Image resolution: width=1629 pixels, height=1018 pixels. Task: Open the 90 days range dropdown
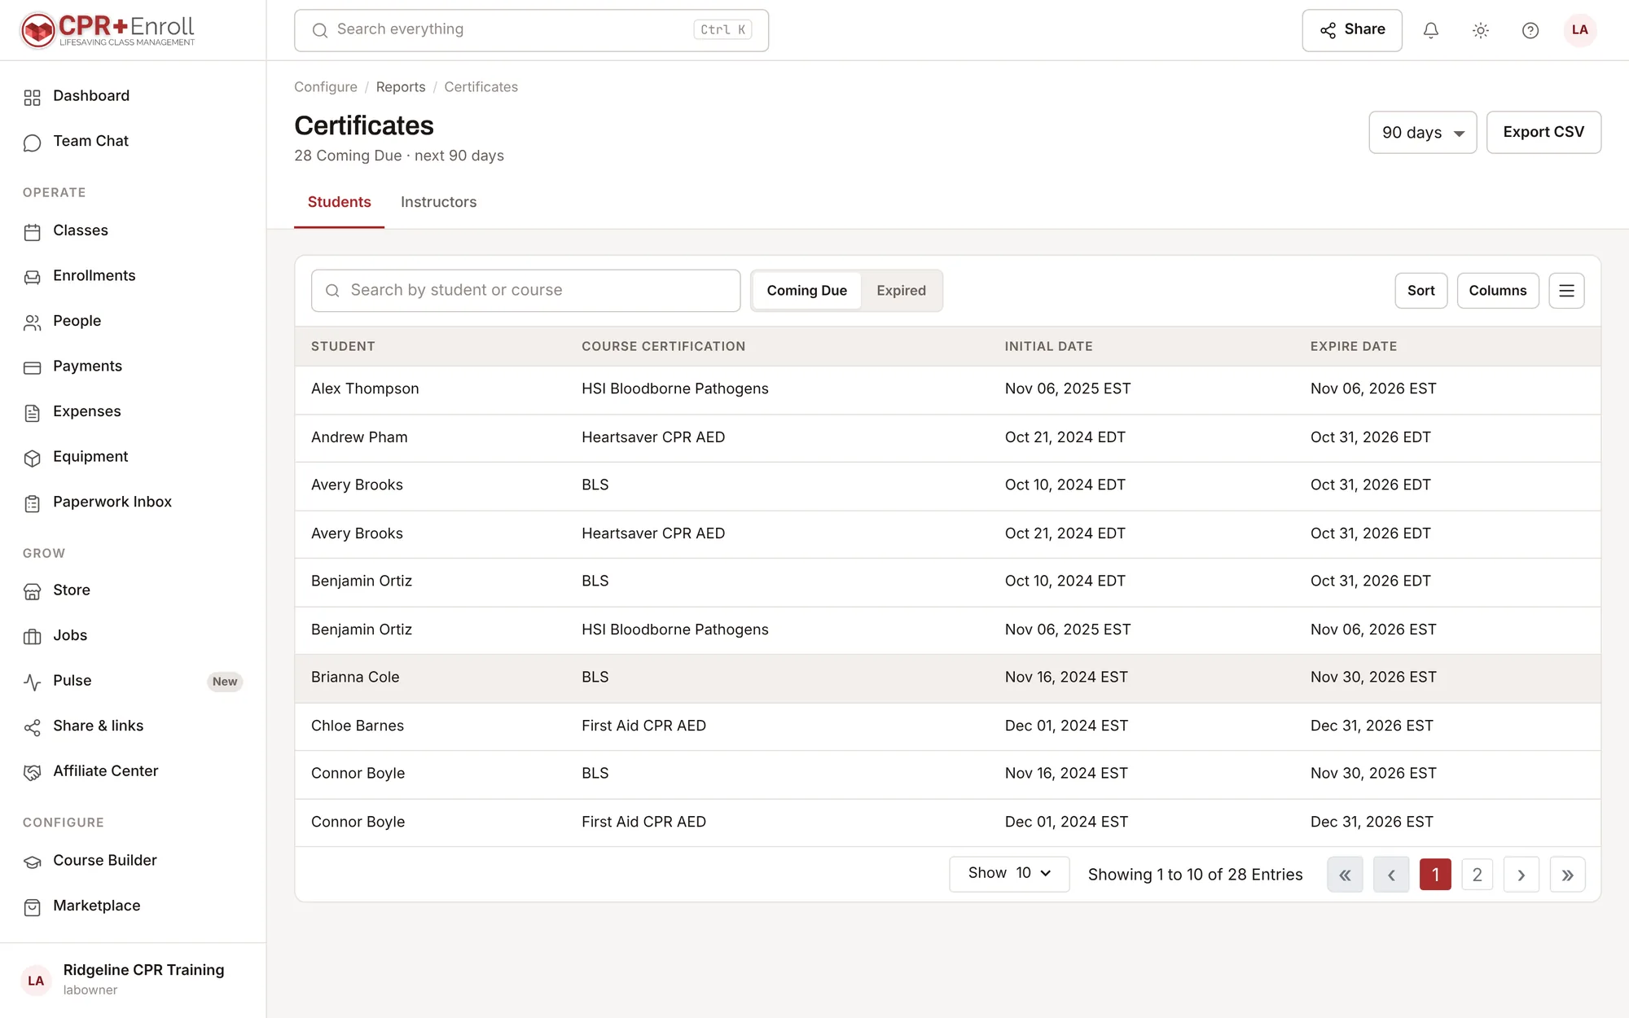click(1422, 133)
